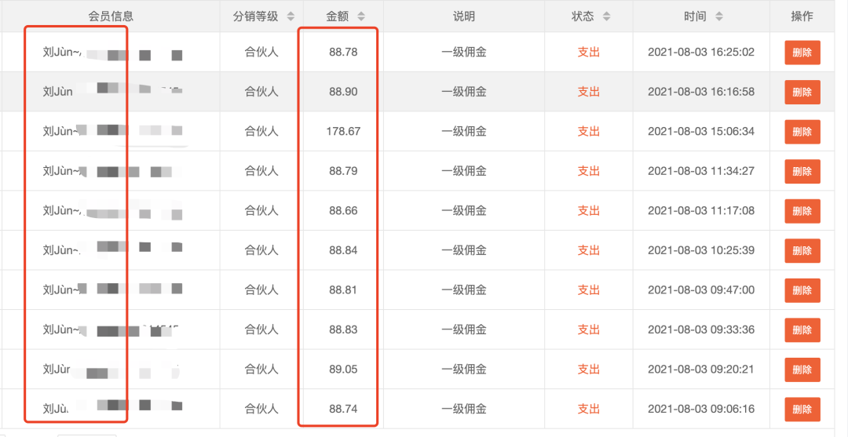Screen dimensions: 848x437
Task: Delete the 178.67 amount record
Action: pyautogui.click(x=802, y=132)
